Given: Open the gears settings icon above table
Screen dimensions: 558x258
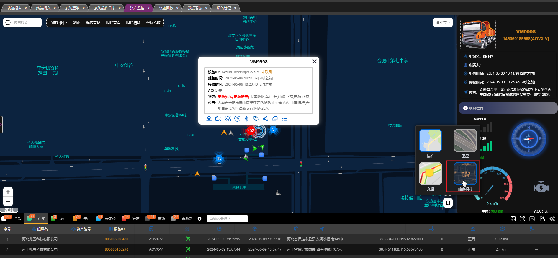Looking at the screenshot, I should click(552, 219).
